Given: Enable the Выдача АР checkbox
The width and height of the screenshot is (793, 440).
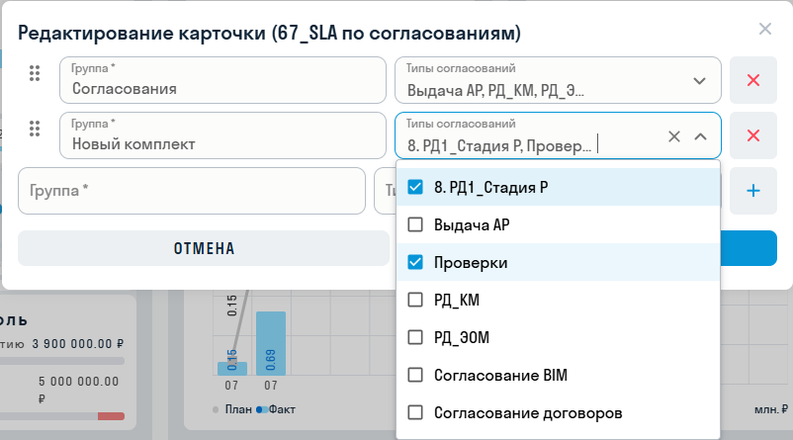Looking at the screenshot, I should pyautogui.click(x=415, y=224).
